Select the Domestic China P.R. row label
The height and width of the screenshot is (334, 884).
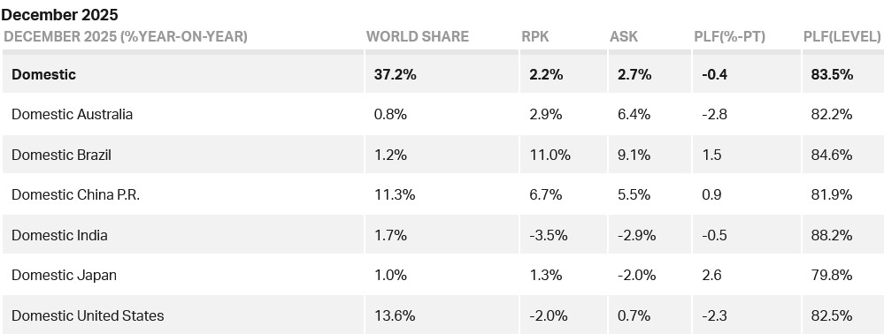coord(75,195)
